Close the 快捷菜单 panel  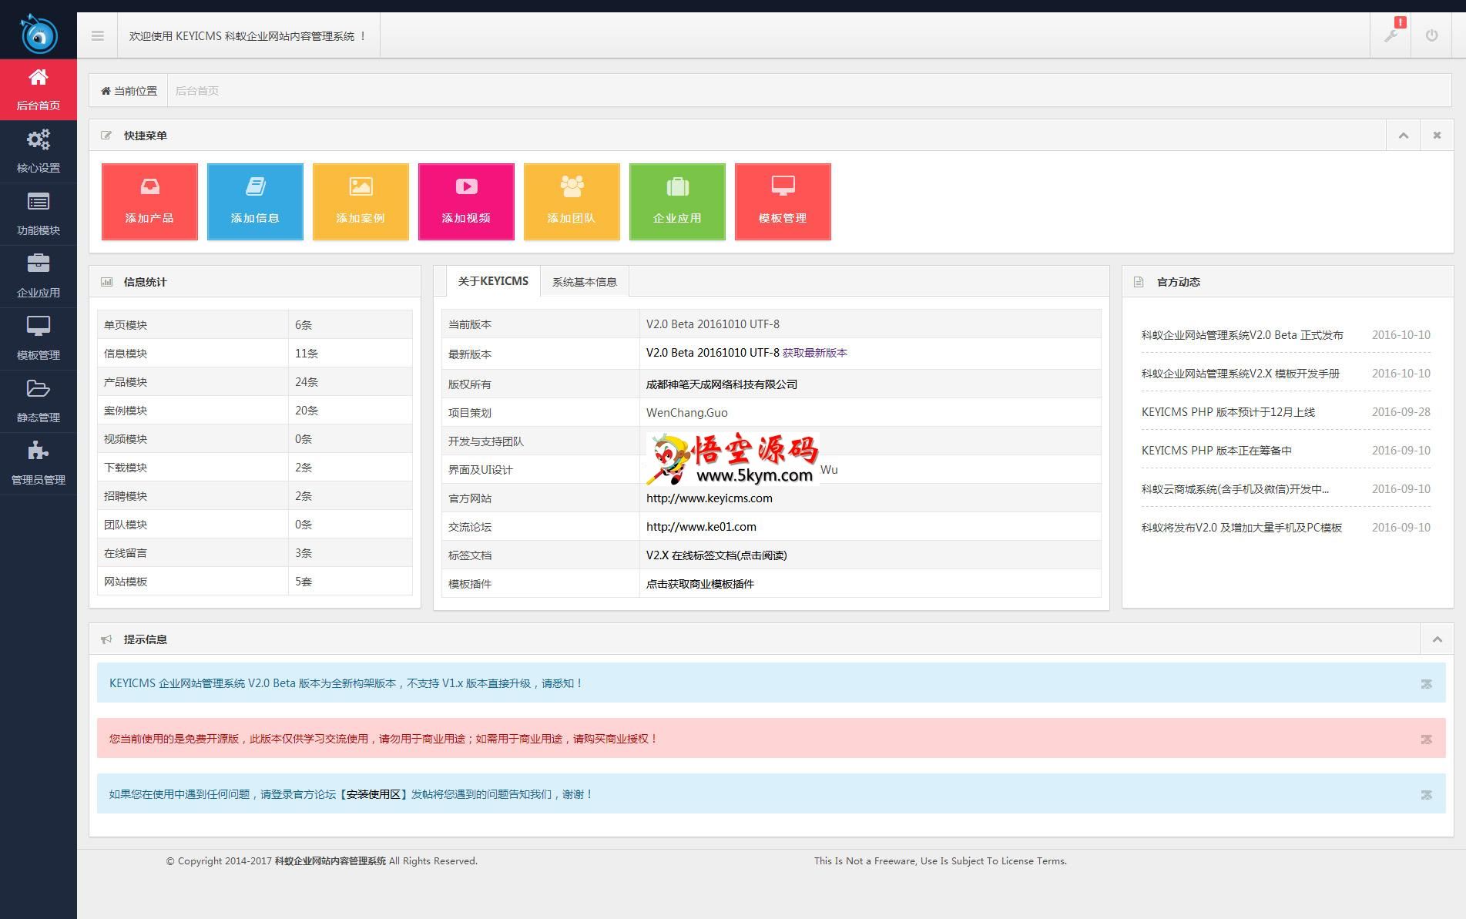pos(1437,136)
